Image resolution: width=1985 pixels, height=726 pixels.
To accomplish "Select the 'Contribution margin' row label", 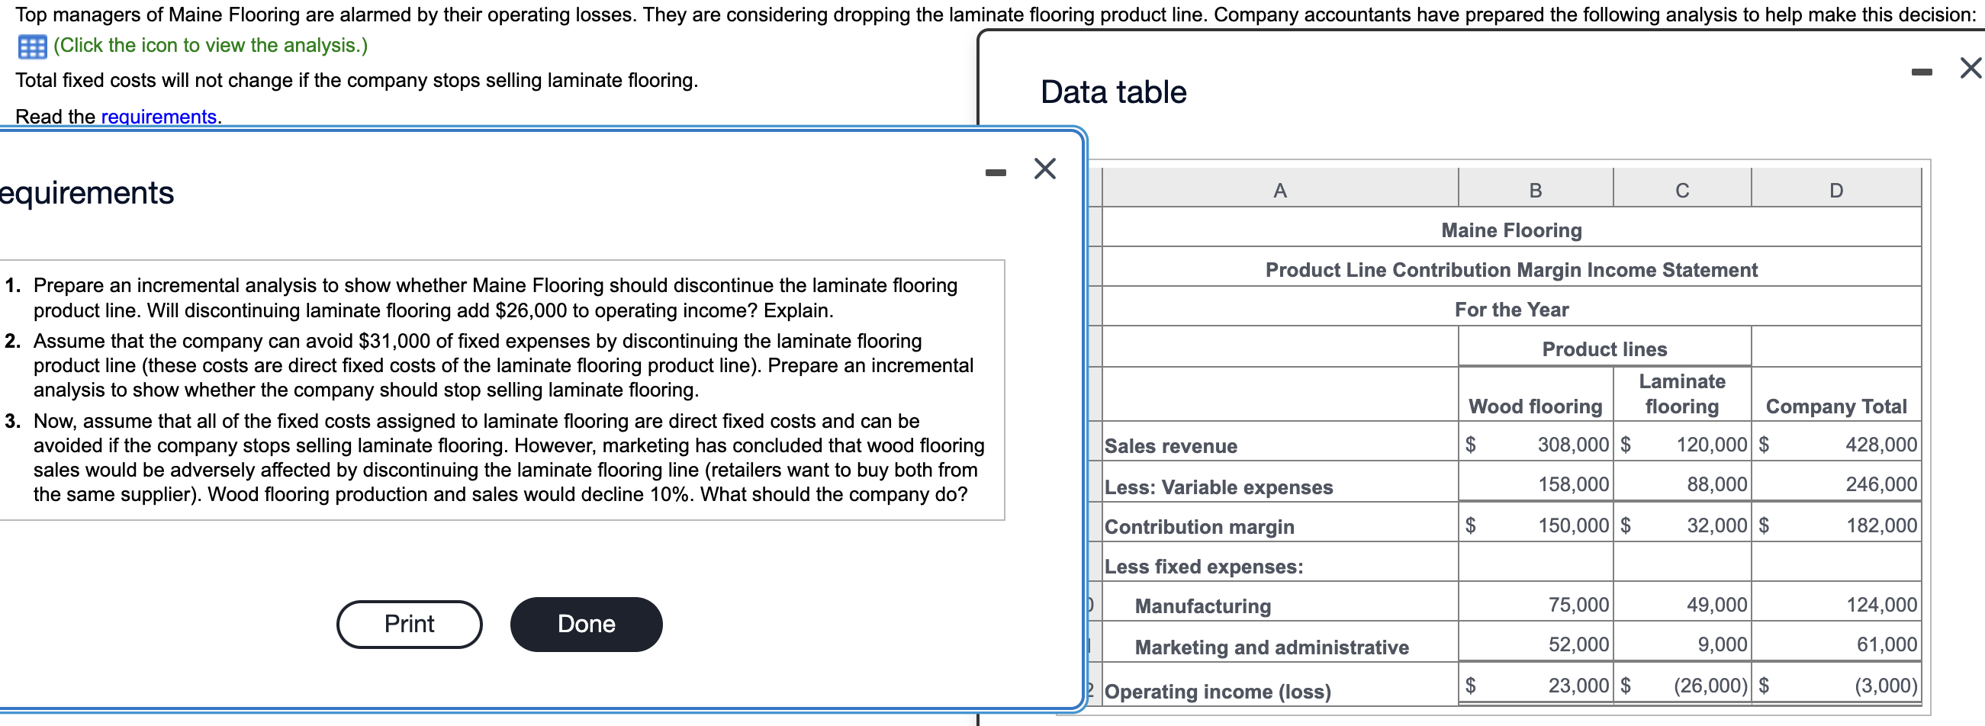I will (x=1199, y=525).
